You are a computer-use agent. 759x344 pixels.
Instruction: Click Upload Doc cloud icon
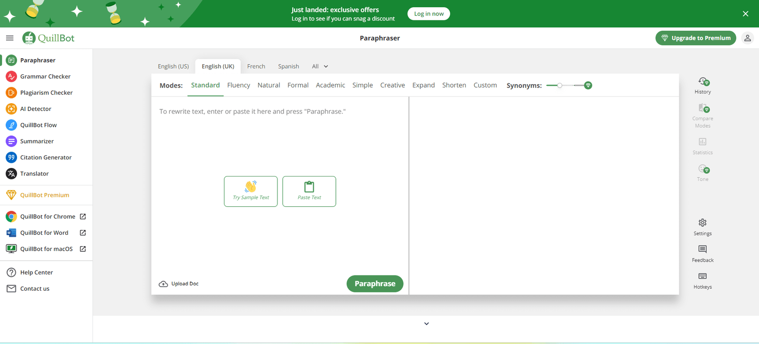tap(163, 284)
